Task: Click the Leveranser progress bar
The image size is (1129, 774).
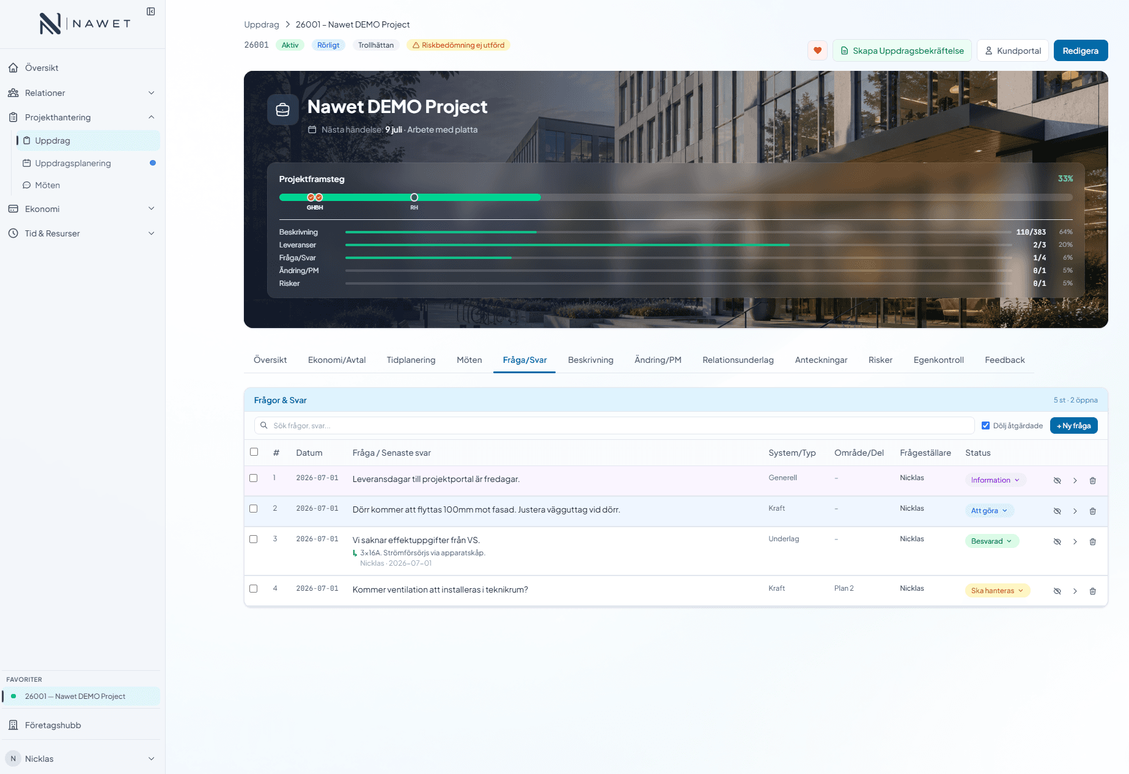Action: pyautogui.click(x=679, y=245)
